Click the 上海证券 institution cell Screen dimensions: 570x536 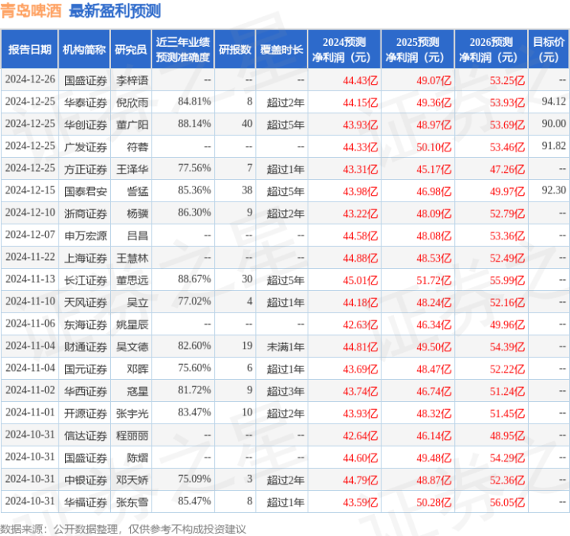[86, 258]
